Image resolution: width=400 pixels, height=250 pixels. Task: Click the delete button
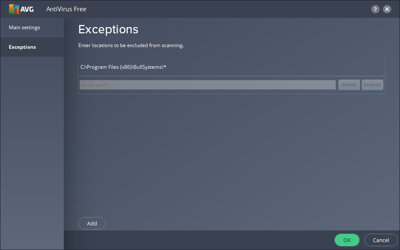tap(349, 85)
